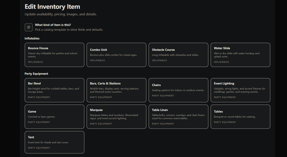
Task: Pick the Obstacle Course card
Action: [179, 55]
